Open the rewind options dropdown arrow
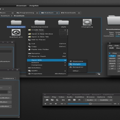 click(65, 104)
